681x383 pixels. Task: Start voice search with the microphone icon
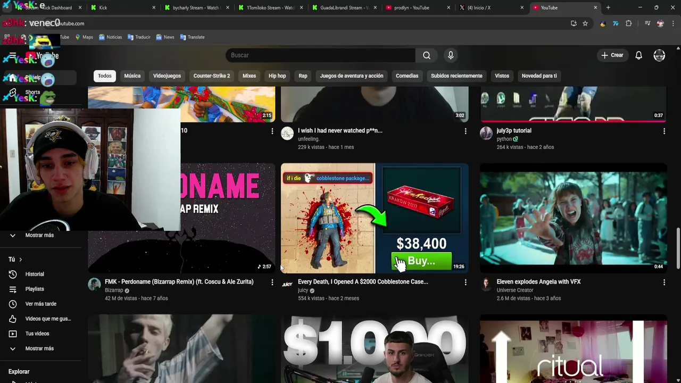451,55
